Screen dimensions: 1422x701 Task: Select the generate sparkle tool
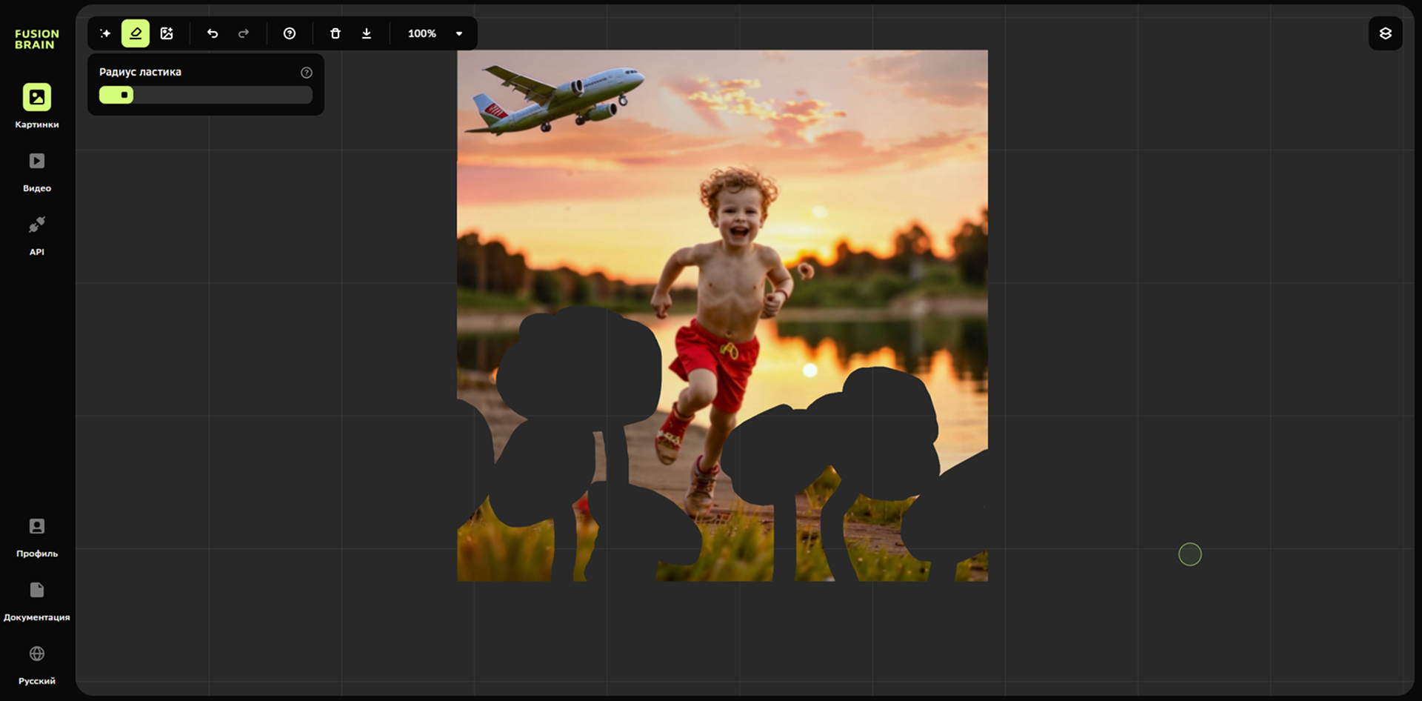click(105, 33)
